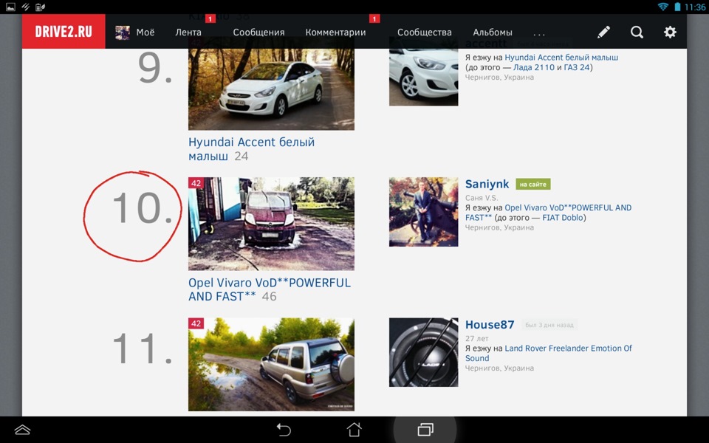Open House87 user profile link
The image size is (709, 443).
point(490,325)
